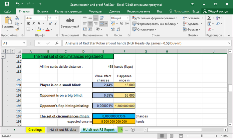Click the Fill down icon

coord(209,24)
